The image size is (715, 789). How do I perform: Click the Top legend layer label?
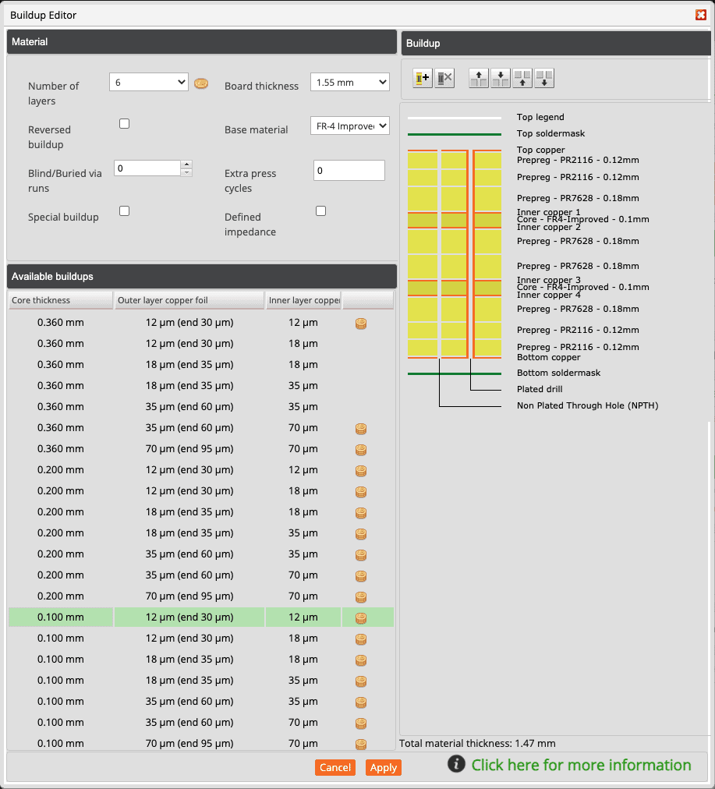540,117
